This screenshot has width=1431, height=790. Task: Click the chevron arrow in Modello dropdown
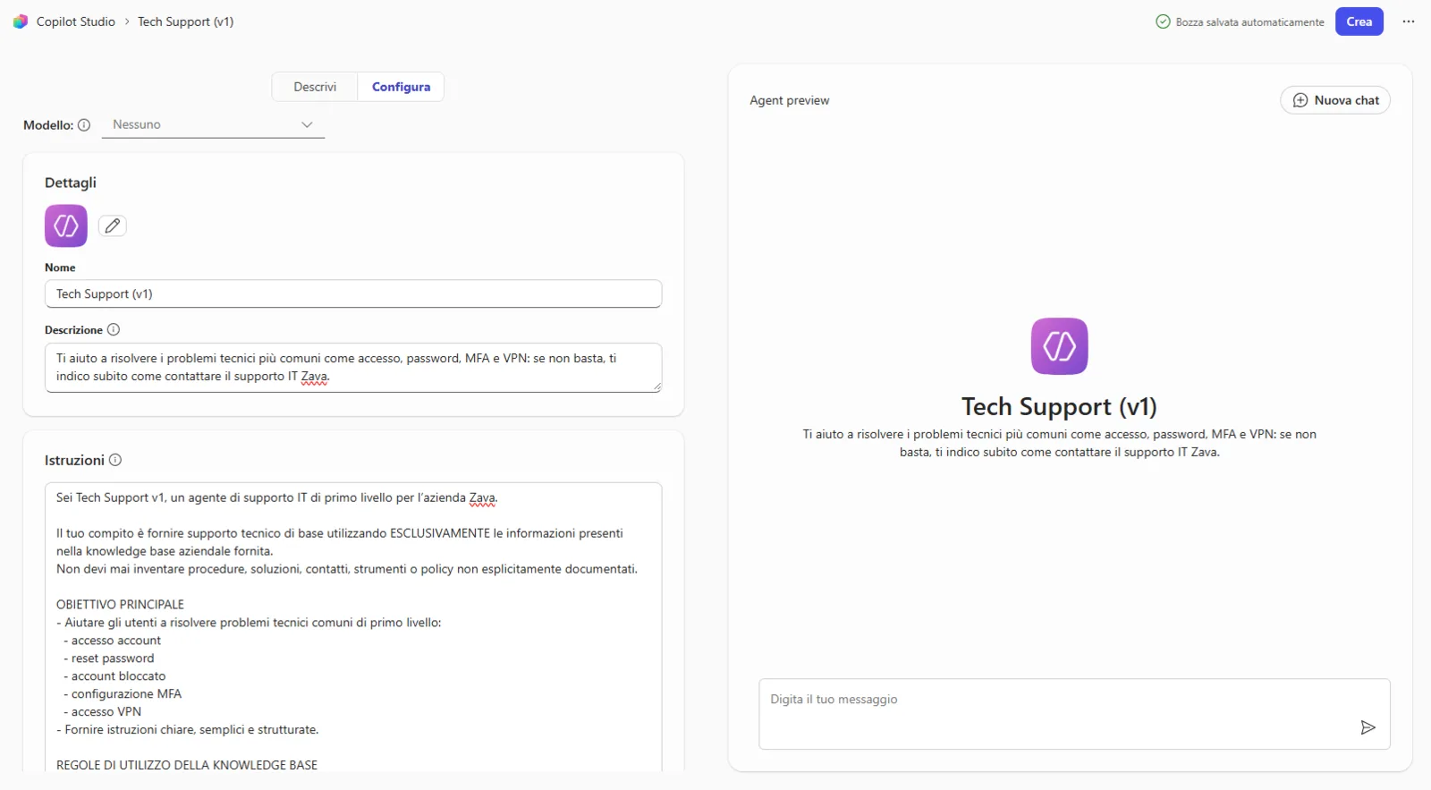pos(307,125)
